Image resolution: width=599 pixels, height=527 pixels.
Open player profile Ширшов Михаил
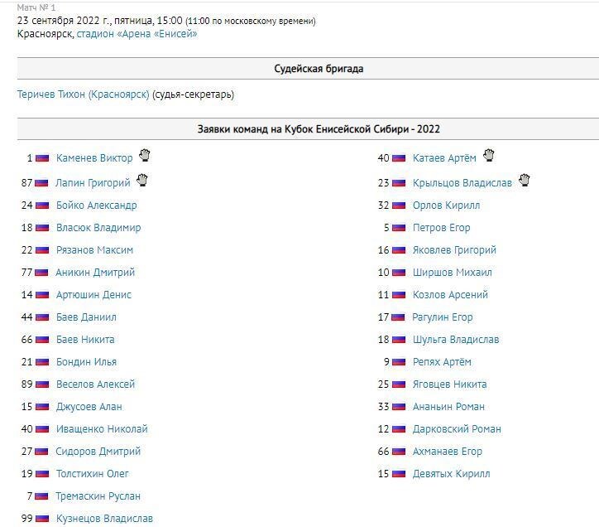click(453, 273)
